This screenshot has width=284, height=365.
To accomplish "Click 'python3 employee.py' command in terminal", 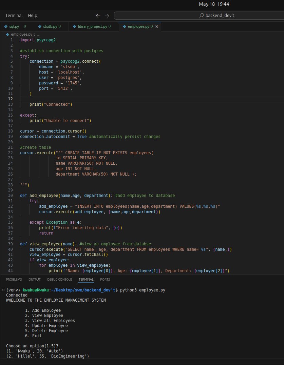I will coord(143,290).
